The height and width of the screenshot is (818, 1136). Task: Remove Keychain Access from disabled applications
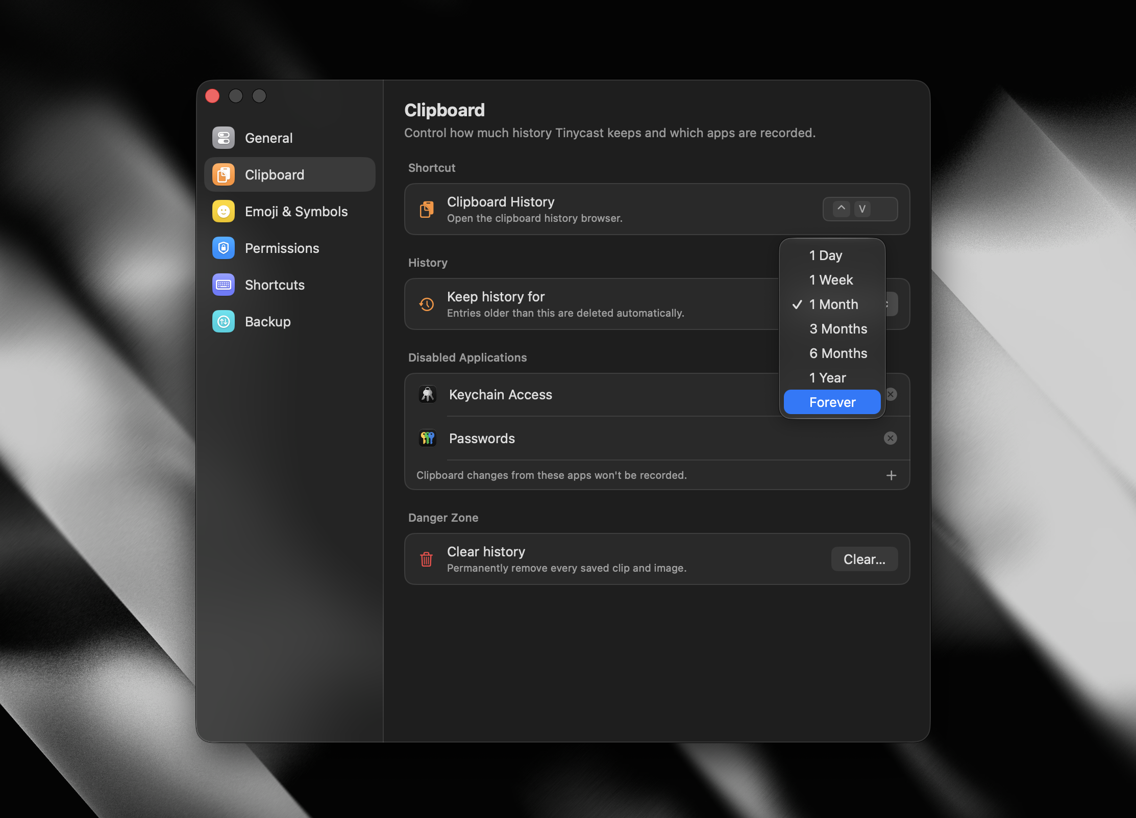891,394
